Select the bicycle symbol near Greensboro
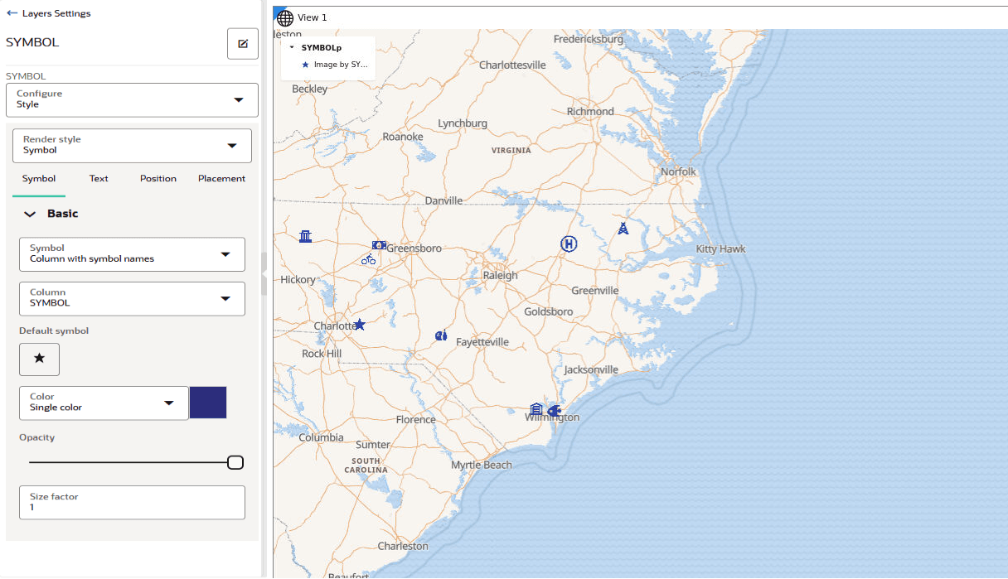Image resolution: width=1008 pixels, height=579 pixels. pos(369,259)
